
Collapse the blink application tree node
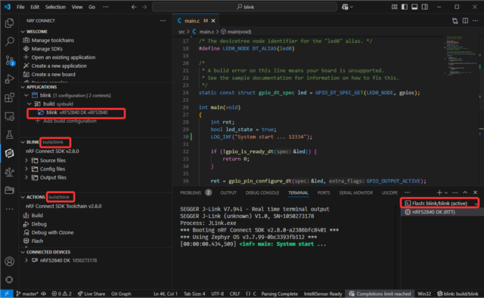tap(26, 95)
